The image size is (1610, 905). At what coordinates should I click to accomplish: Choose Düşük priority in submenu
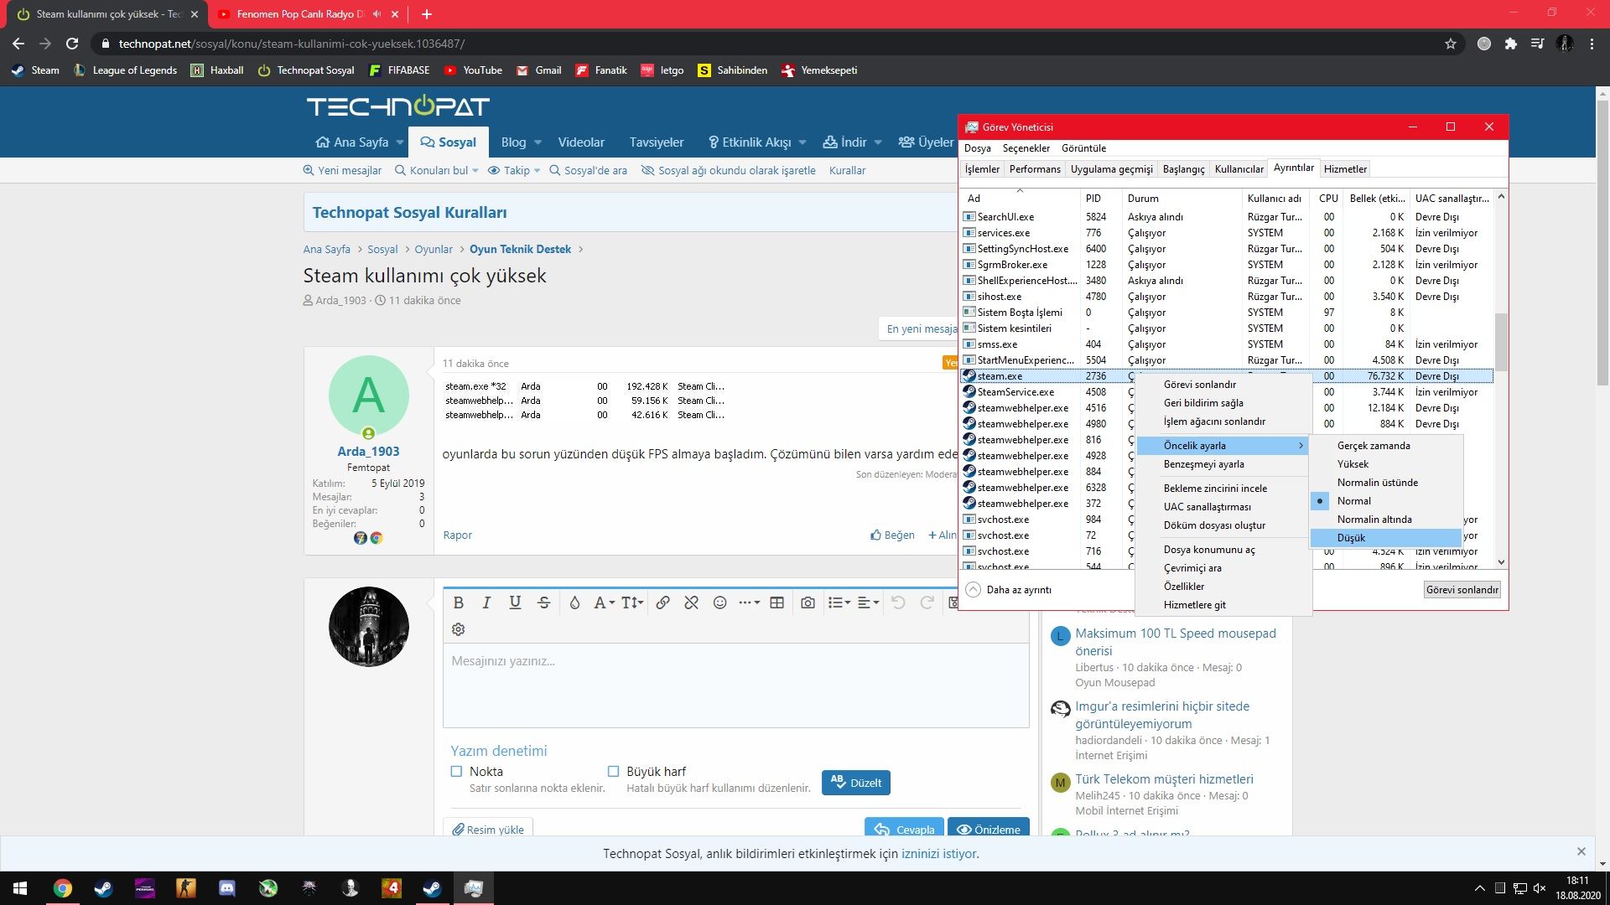pos(1351,538)
